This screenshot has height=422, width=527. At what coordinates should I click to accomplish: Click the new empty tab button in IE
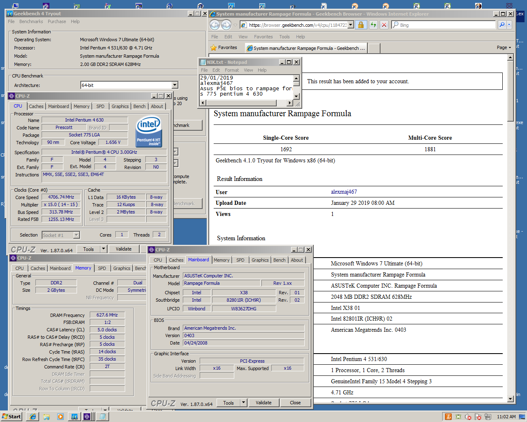(x=374, y=48)
